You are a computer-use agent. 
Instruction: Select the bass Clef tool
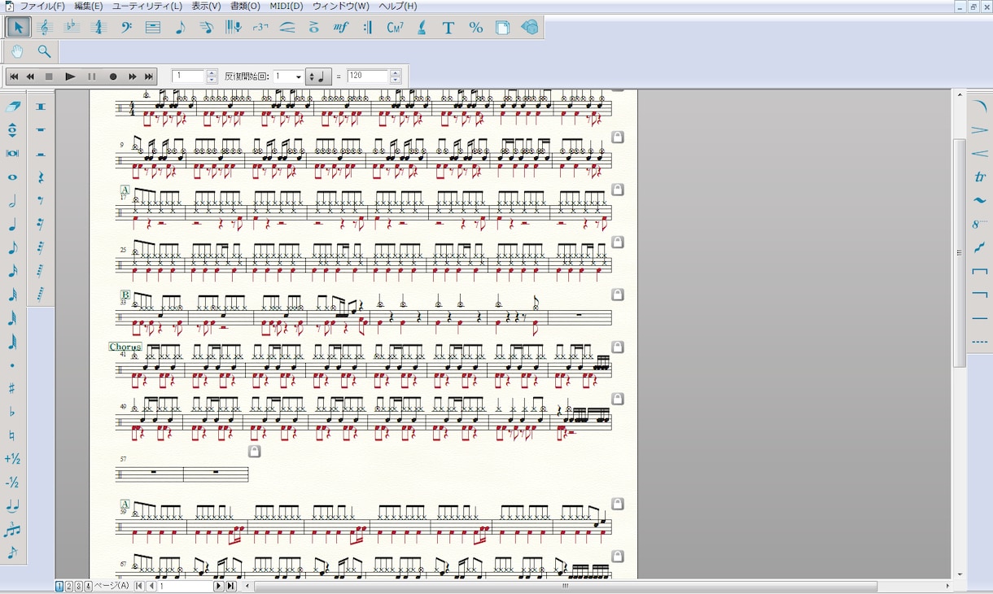point(126,27)
